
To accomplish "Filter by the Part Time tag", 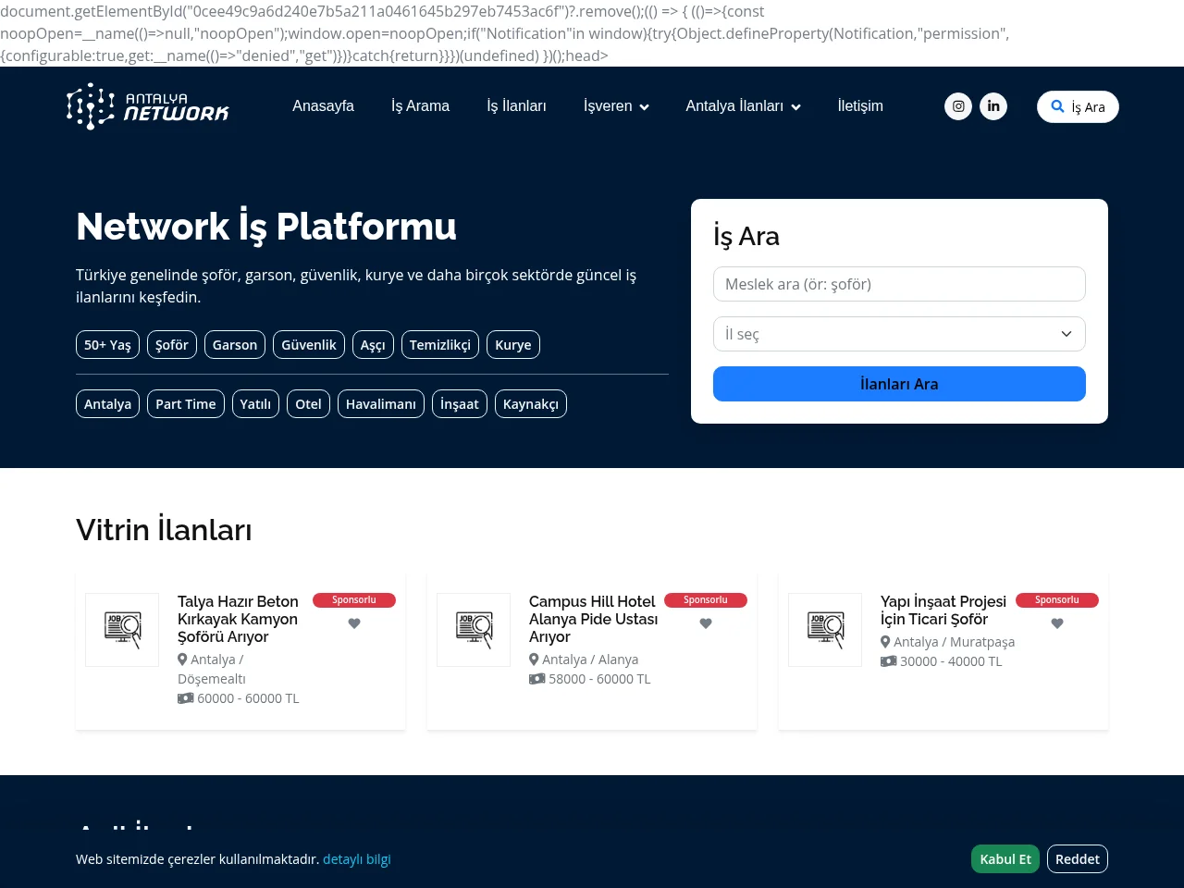I will (186, 404).
